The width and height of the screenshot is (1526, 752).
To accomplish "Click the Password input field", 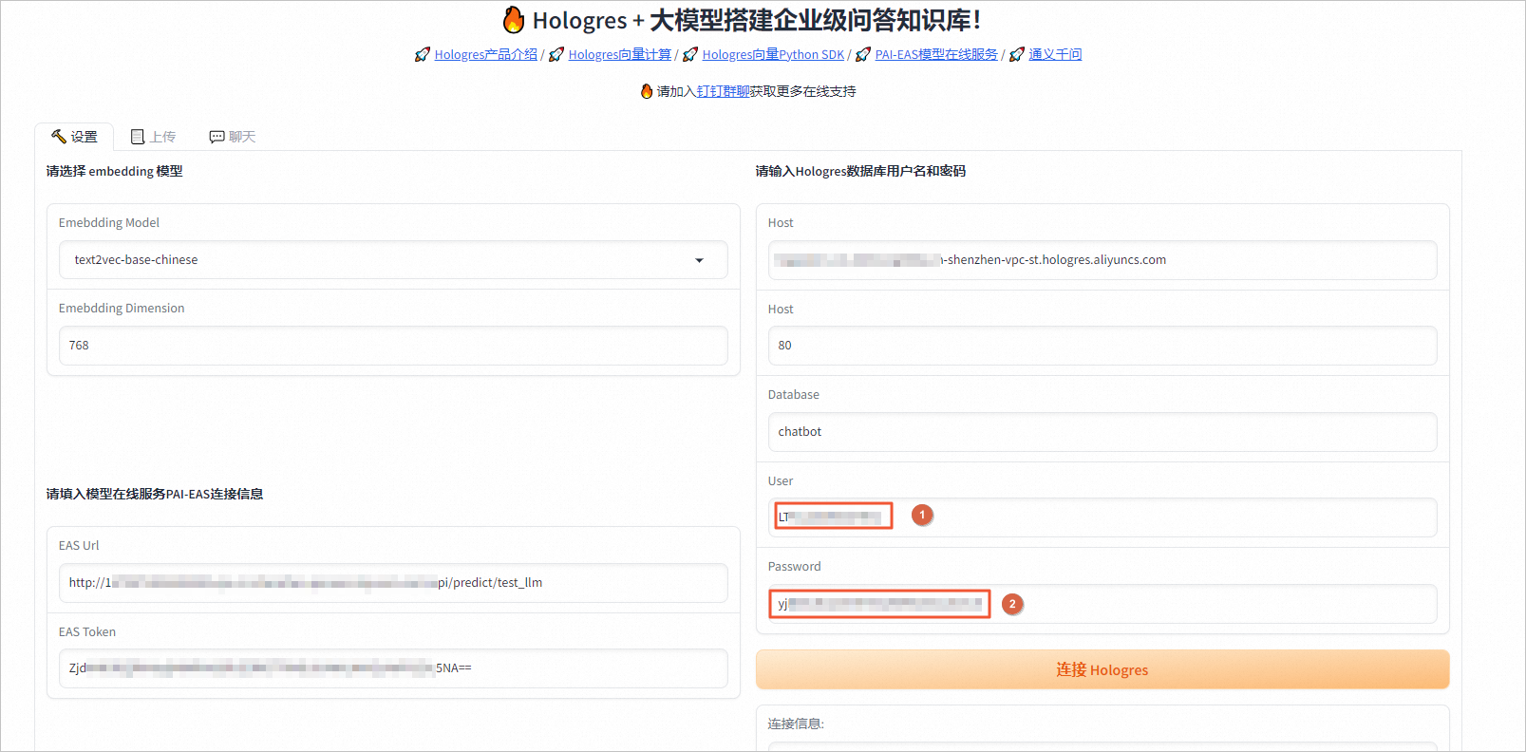I will coord(1102,604).
